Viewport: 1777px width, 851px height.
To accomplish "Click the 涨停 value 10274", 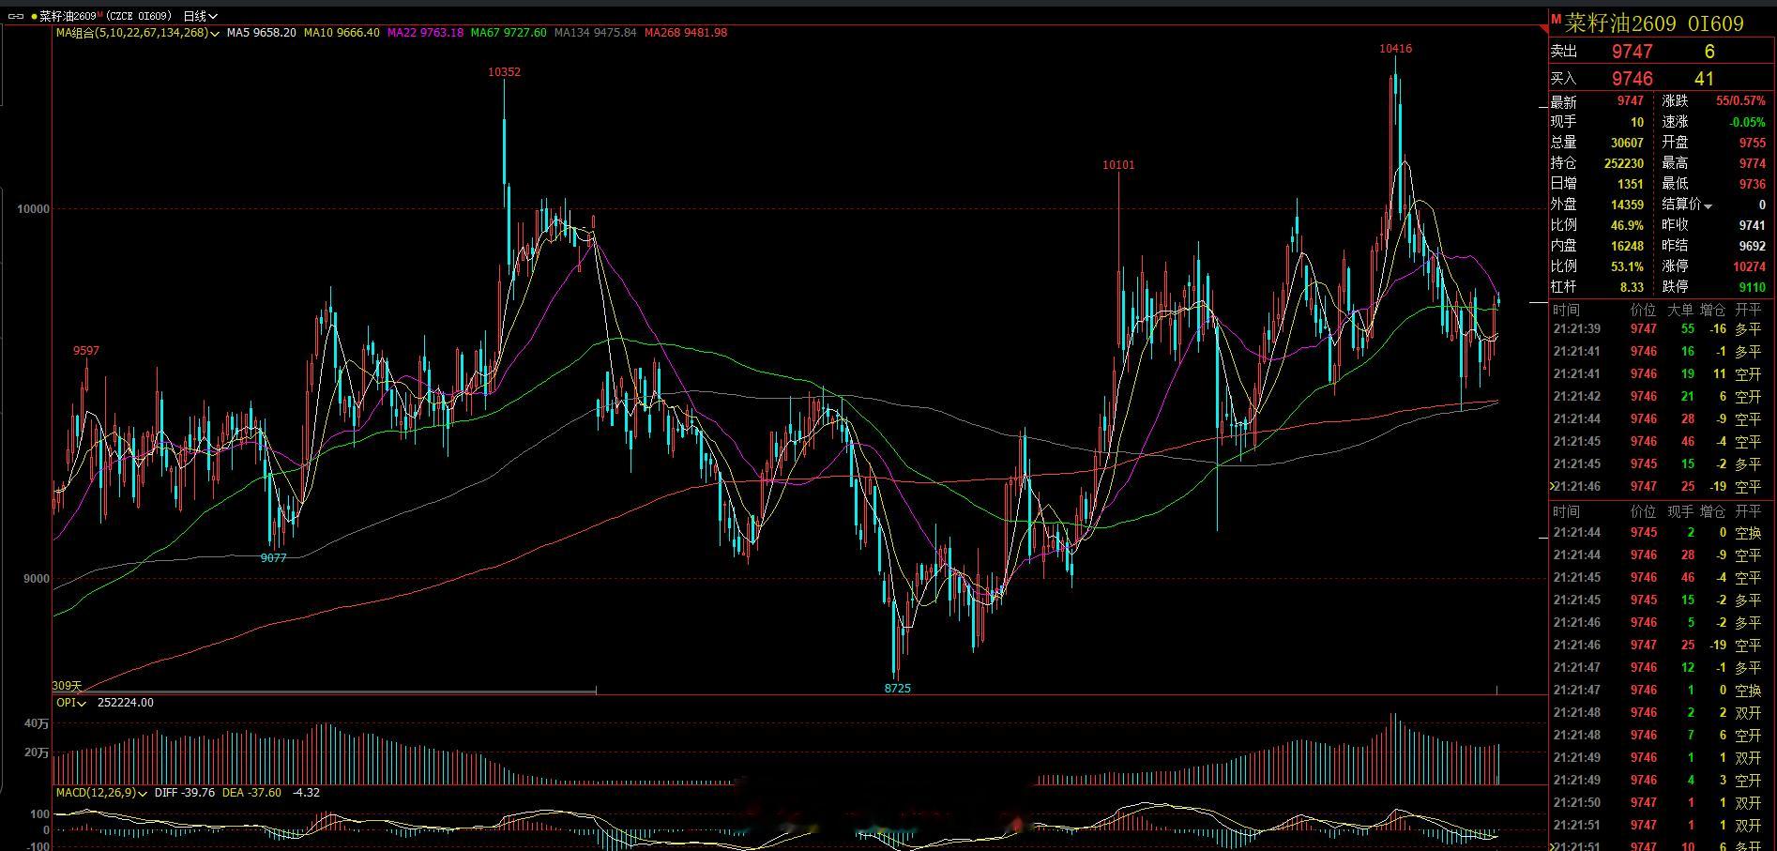I will point(1750,266).
